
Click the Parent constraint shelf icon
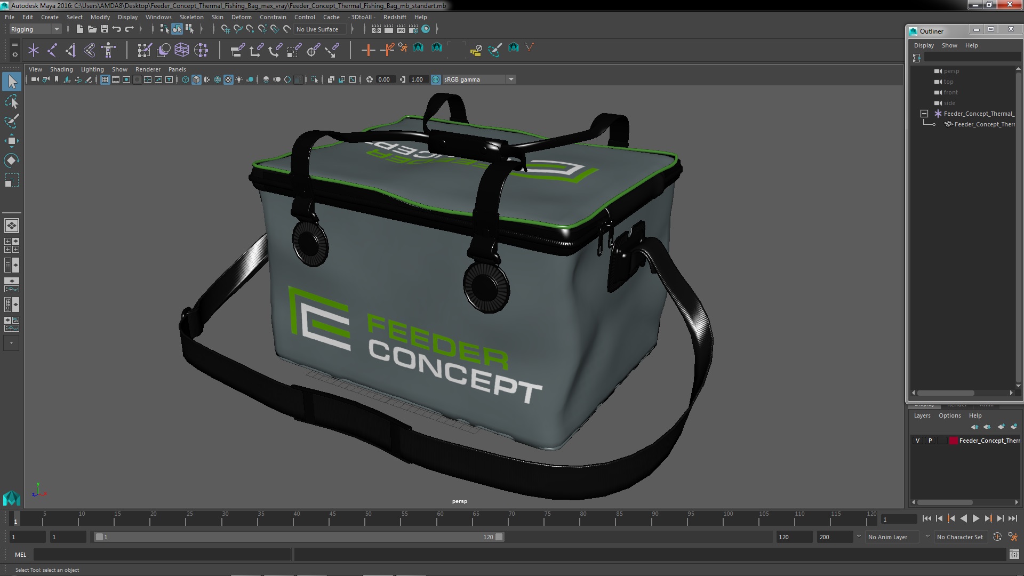click(238, 51)
